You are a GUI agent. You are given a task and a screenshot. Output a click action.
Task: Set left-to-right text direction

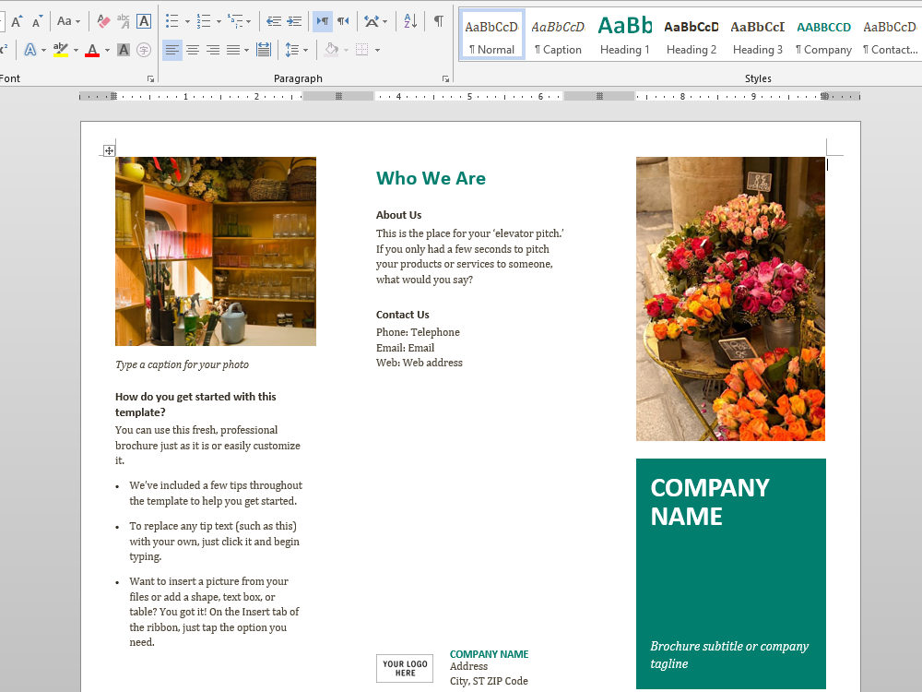pyautogui.click(x=322, y=22)
